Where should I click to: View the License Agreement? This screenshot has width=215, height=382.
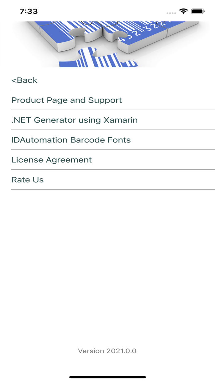[51, 160]
